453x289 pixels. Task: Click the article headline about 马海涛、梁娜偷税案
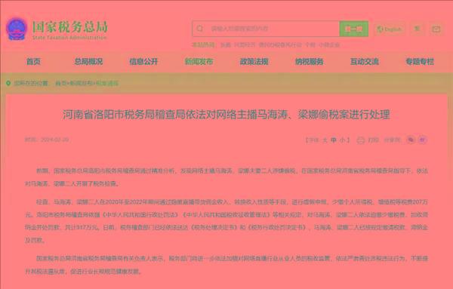pyautogui.click(x=226, y=115)
